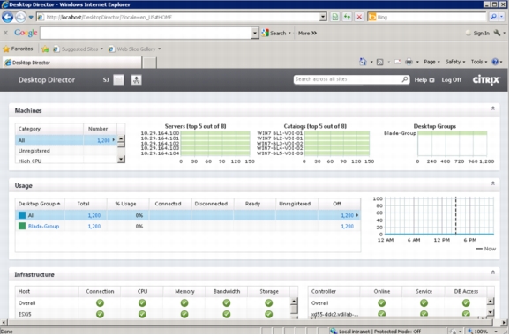Click the IE Home icon in command bar
The image size is (510, 336).
[363, 62]
